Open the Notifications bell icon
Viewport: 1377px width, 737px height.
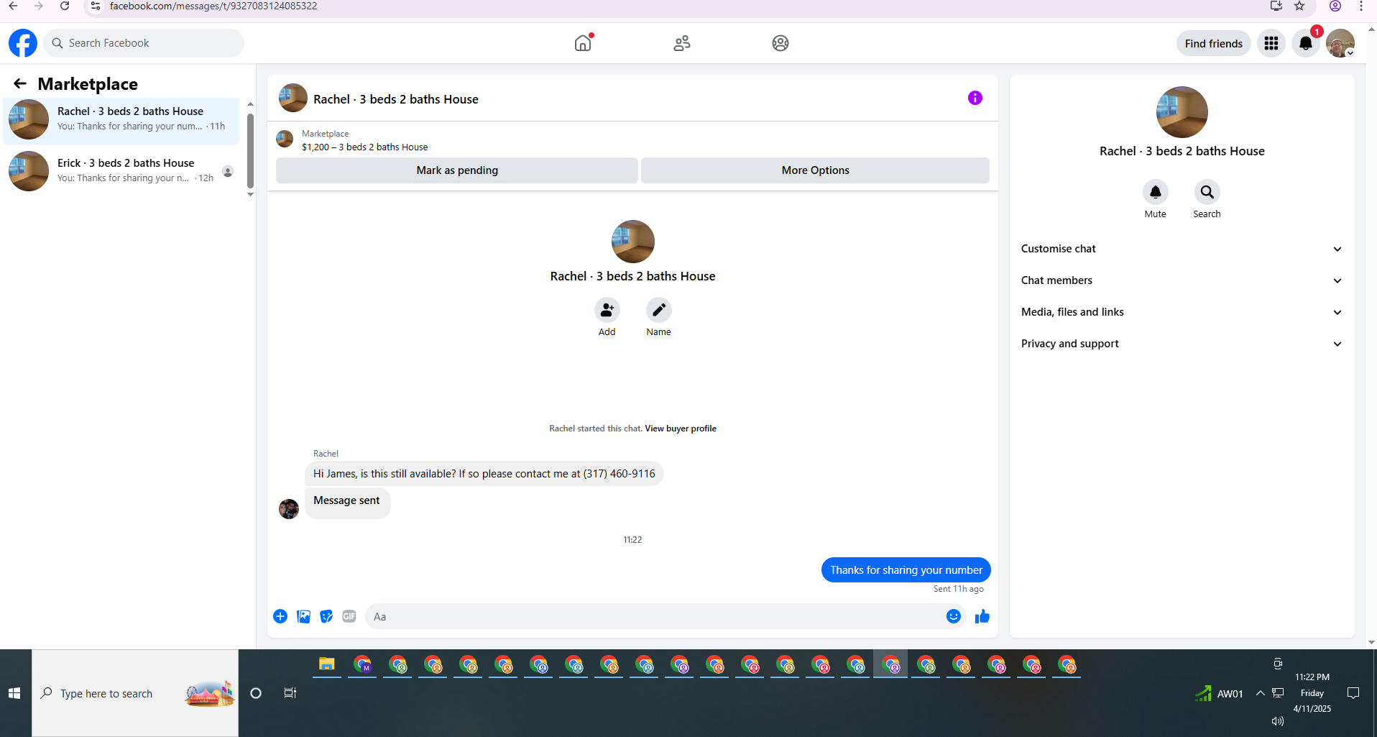(1306, 43)
